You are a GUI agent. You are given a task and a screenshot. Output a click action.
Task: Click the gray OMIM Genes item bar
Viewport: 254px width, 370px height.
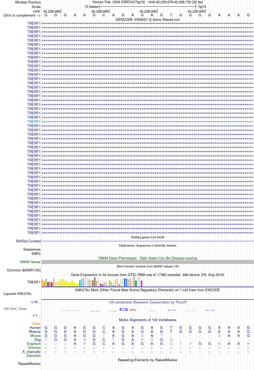[x=148, y=262]
